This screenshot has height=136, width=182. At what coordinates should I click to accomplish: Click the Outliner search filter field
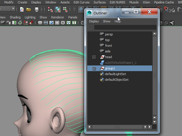[x=125, y=27]
